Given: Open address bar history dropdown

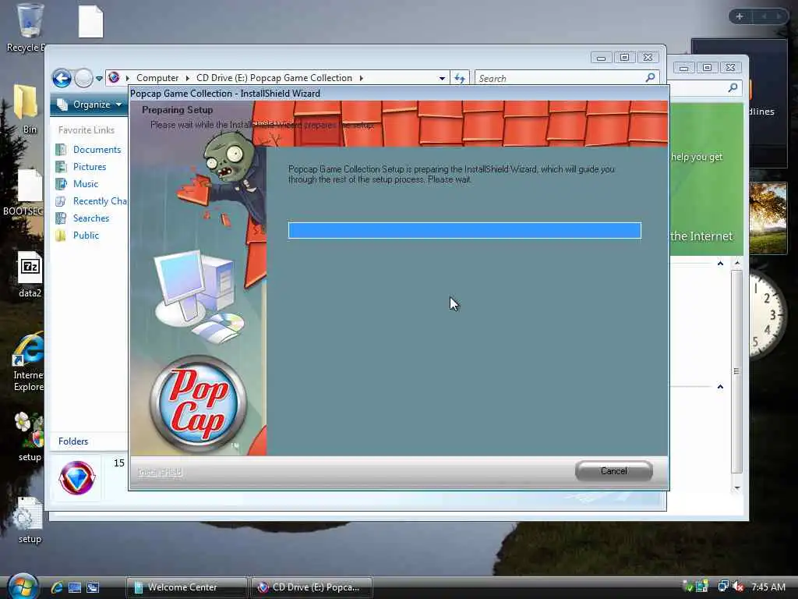Looking at the screenshot, I should (x=442, y=79).
